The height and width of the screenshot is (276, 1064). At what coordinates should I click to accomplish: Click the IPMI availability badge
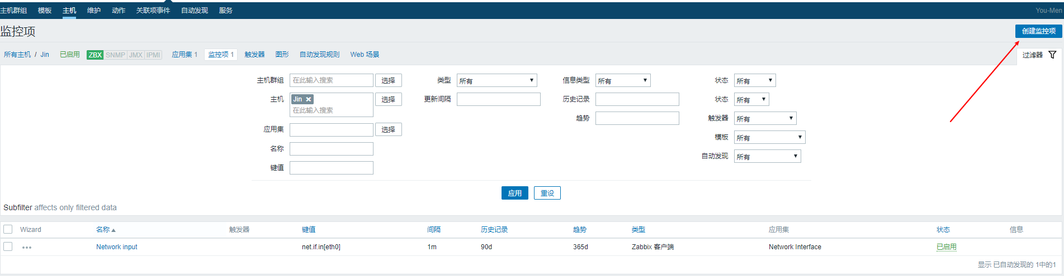pyautogui.click(x=153, y=55)
